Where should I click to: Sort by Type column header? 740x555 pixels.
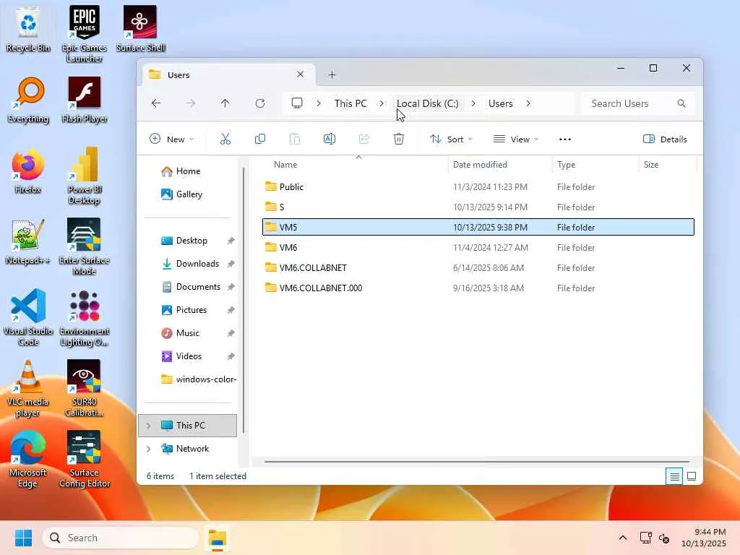(x=566, y=165)
